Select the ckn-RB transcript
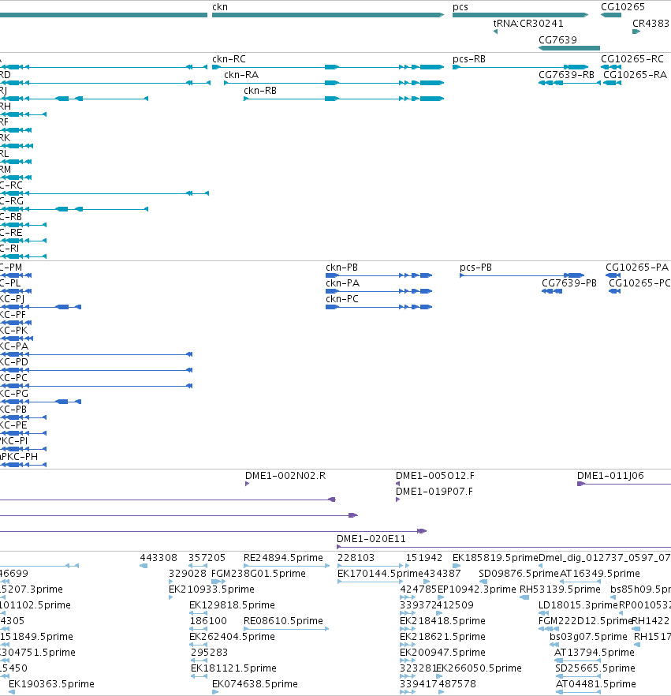 point(344,99)
